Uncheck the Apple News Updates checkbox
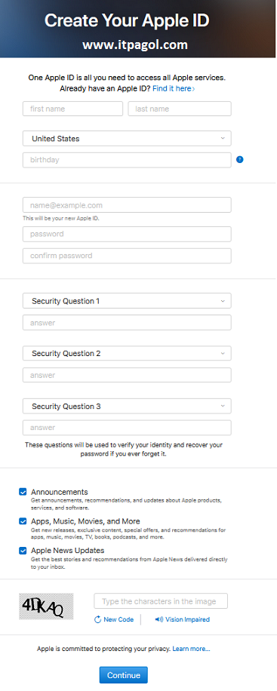This screenshot has height=691, width=277. 23,551
